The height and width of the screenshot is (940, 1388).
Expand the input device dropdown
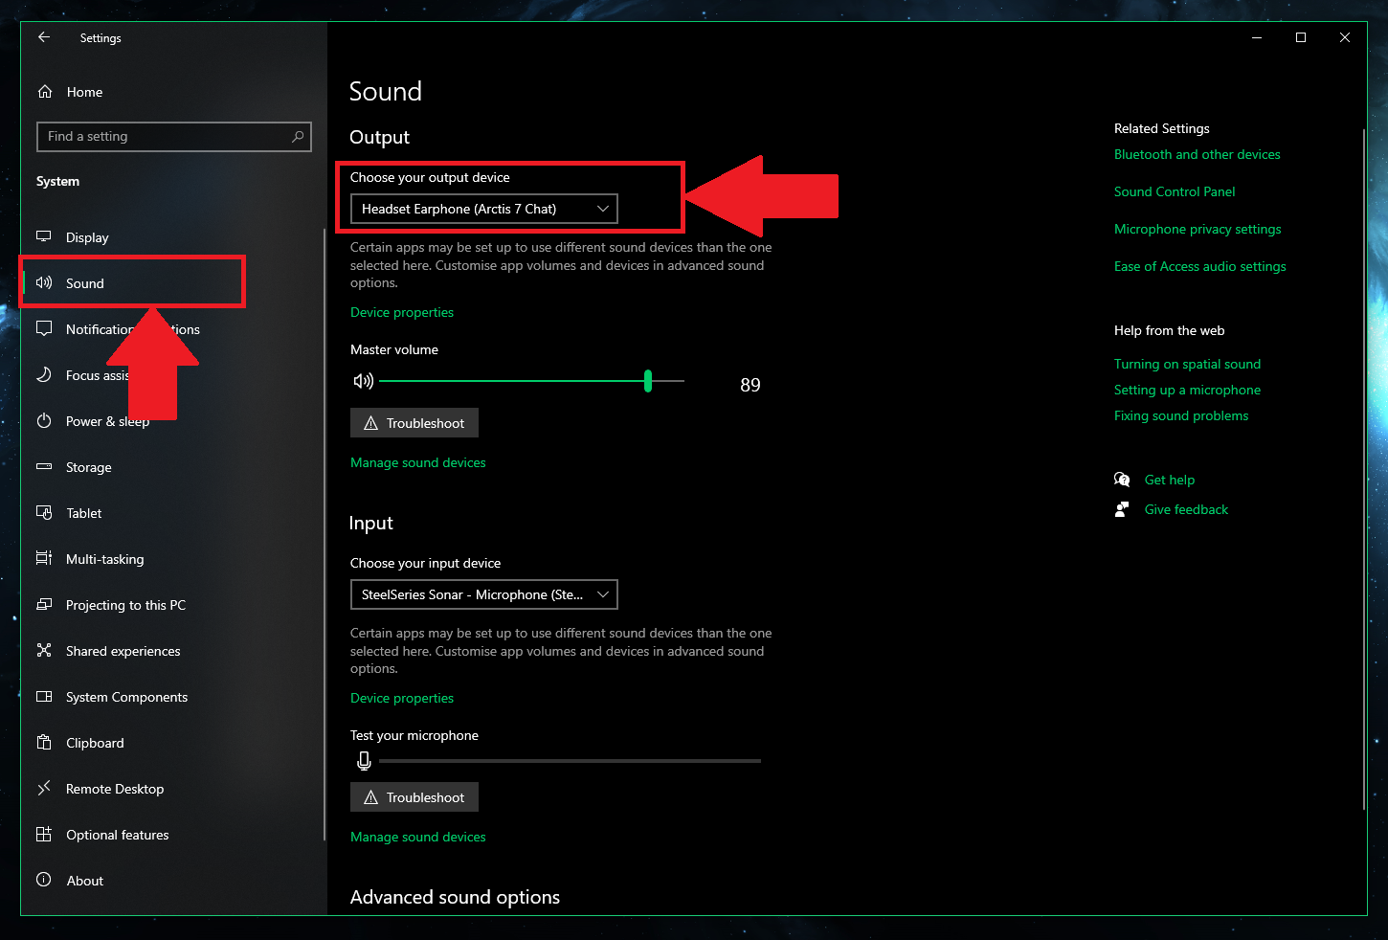[x=483, y=594]
